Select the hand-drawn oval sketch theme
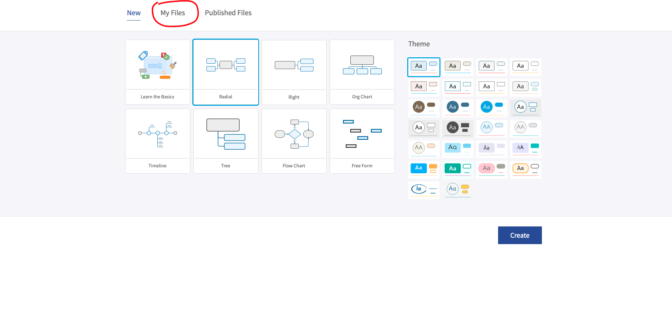The height and width of the screenshot is (317, 672). tap(423, 190)
